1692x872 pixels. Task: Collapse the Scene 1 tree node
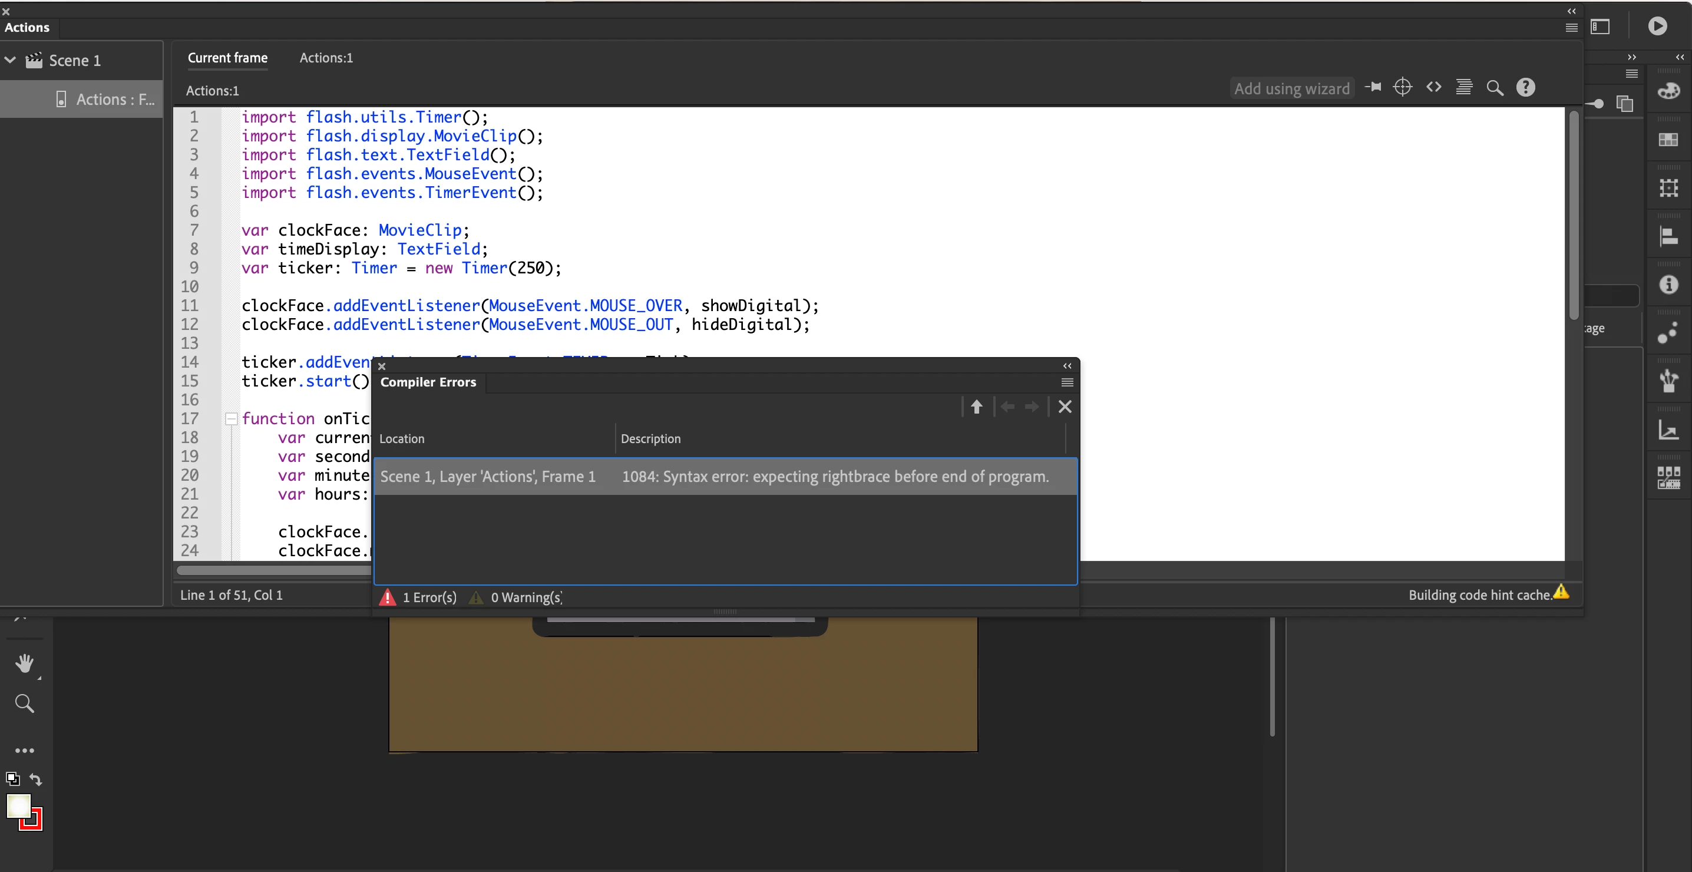[x=11, y=60]
